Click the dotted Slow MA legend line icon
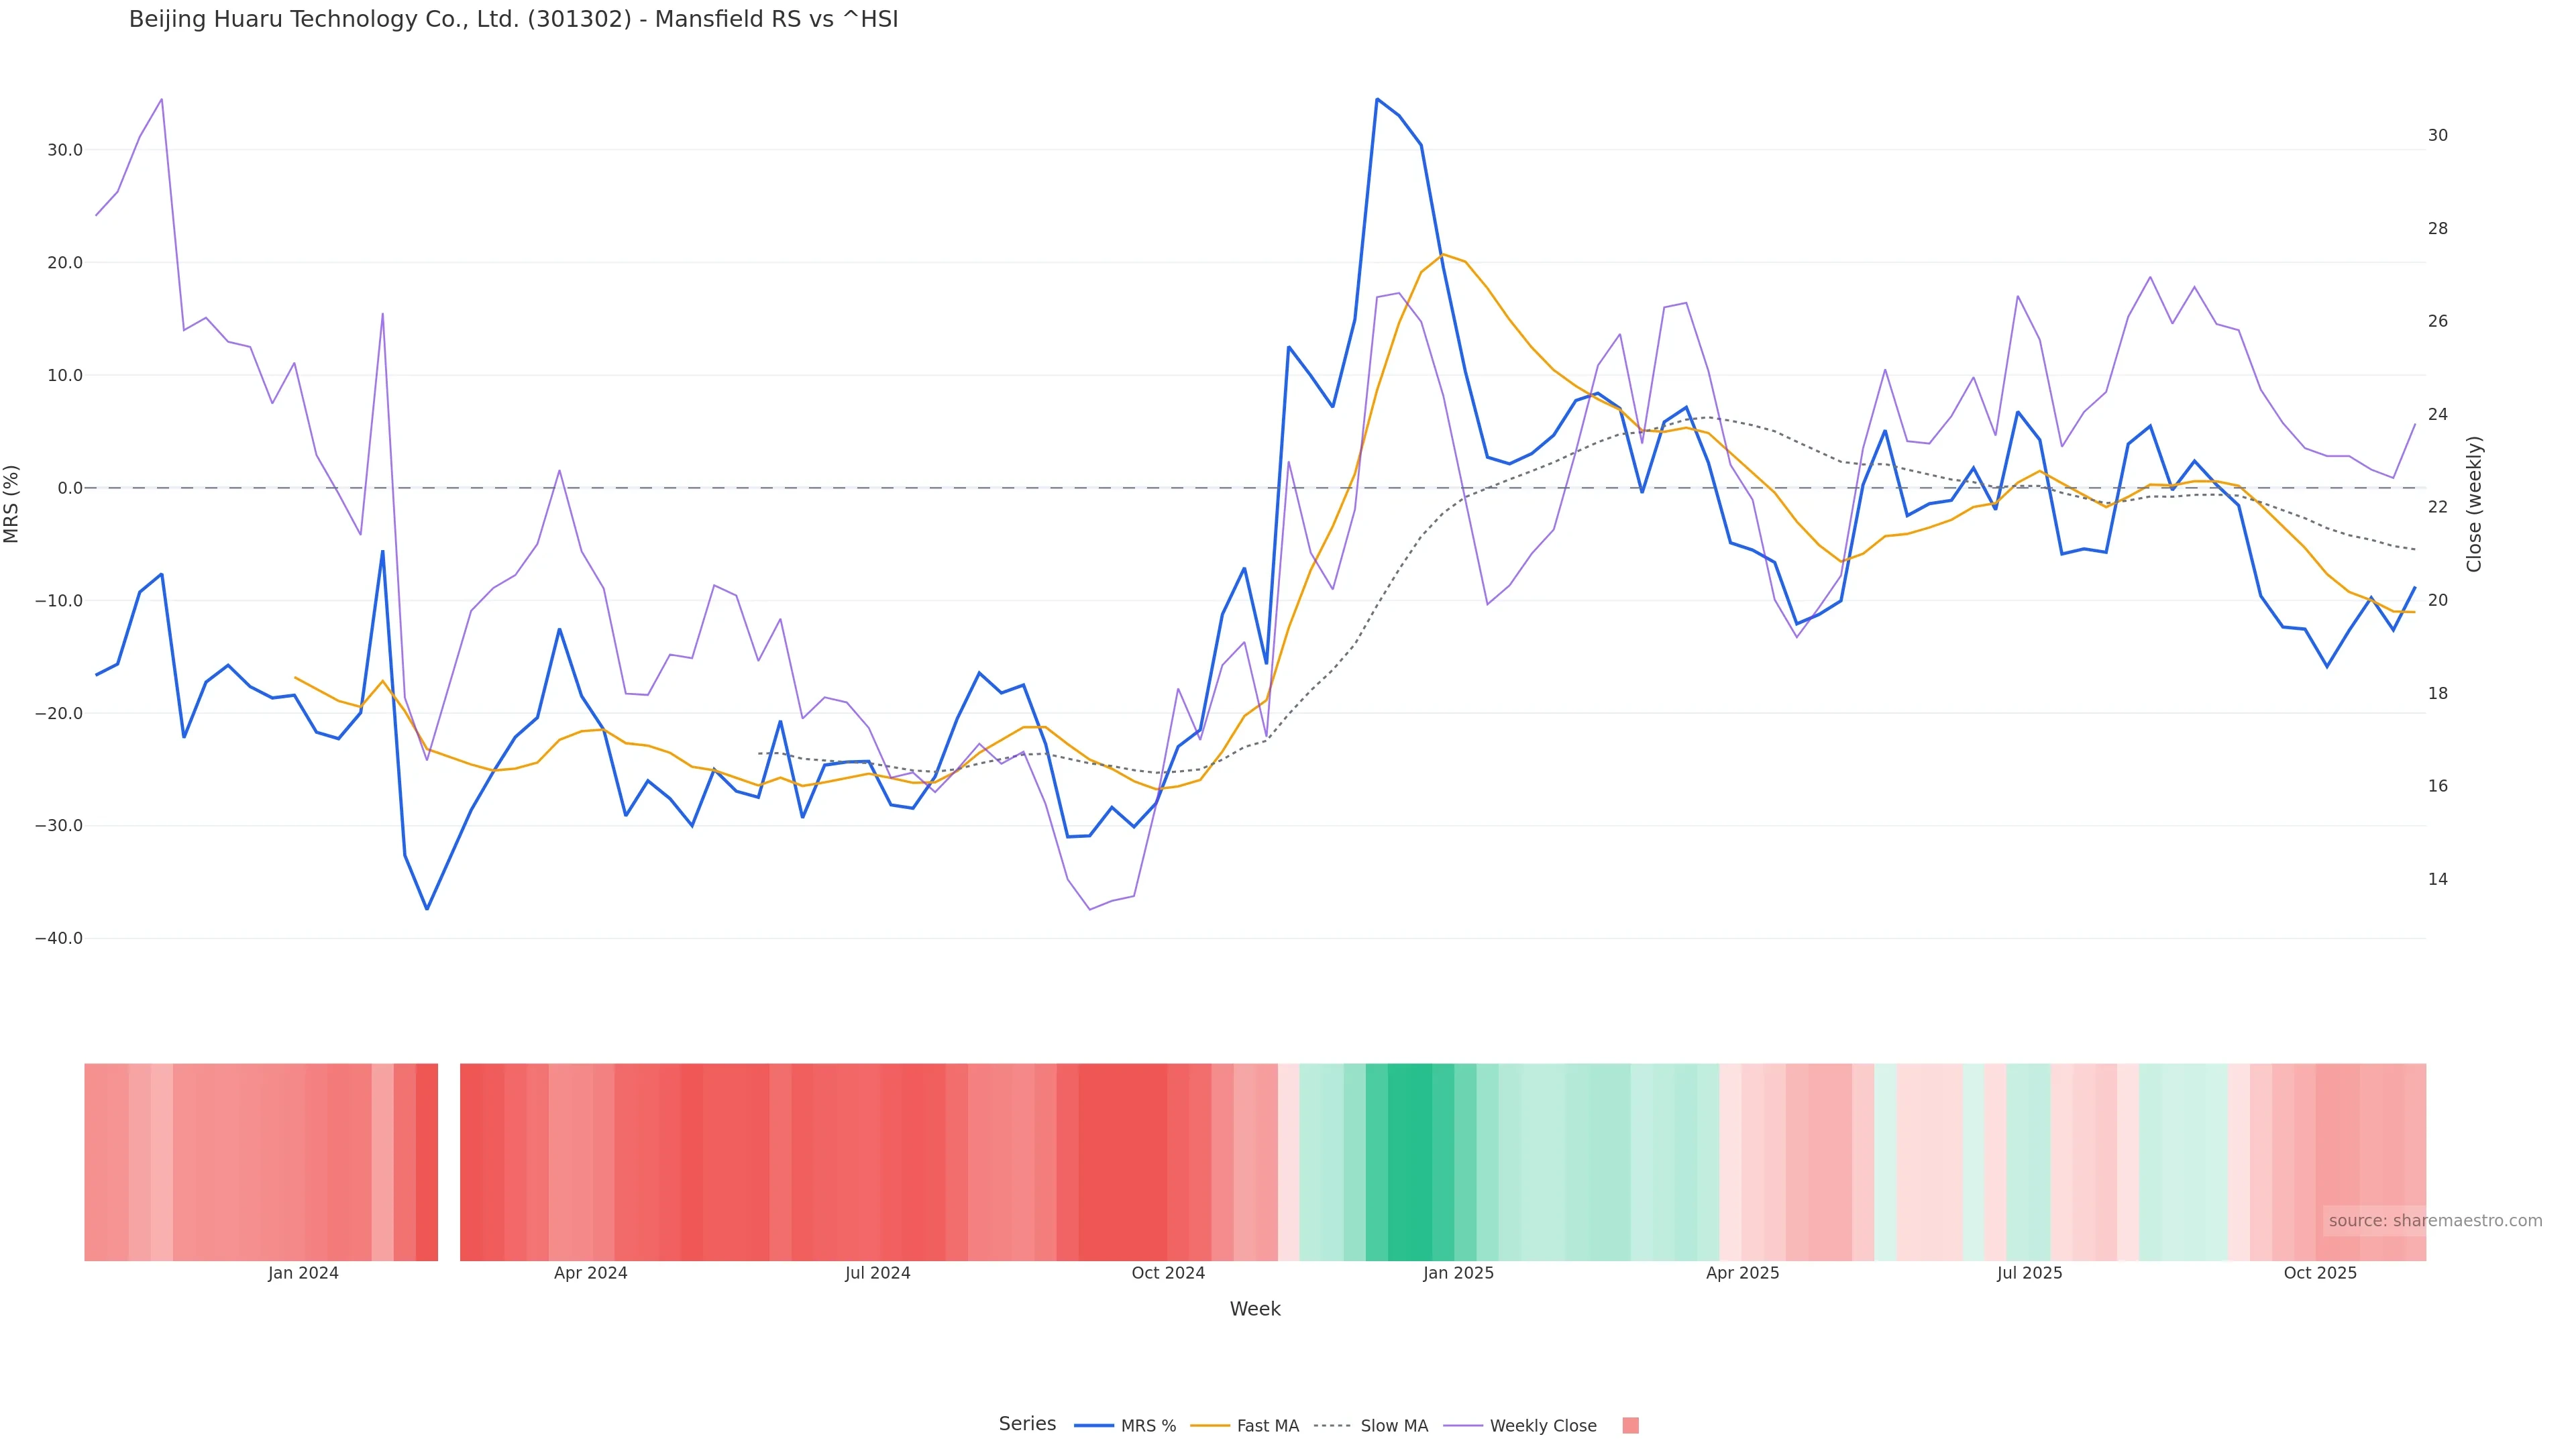Screen dimensions: 2576x1449 pyautogui.click(x=1332, y=1426)
